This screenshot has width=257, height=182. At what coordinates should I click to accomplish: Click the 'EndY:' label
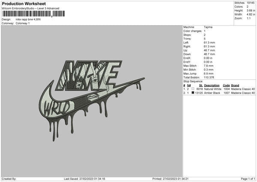187,62
